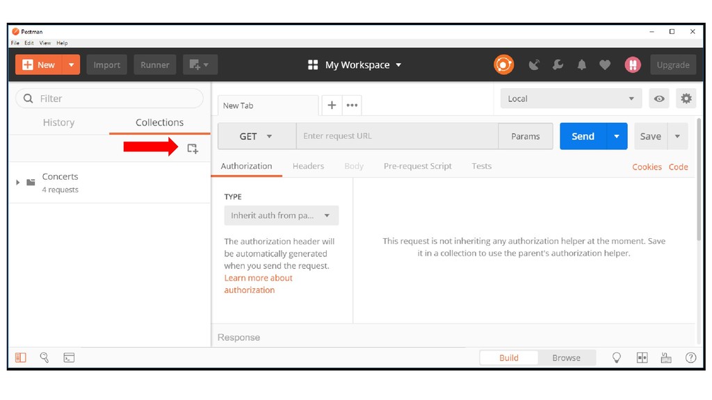Open the help question mark icon

tap(690, 358)
